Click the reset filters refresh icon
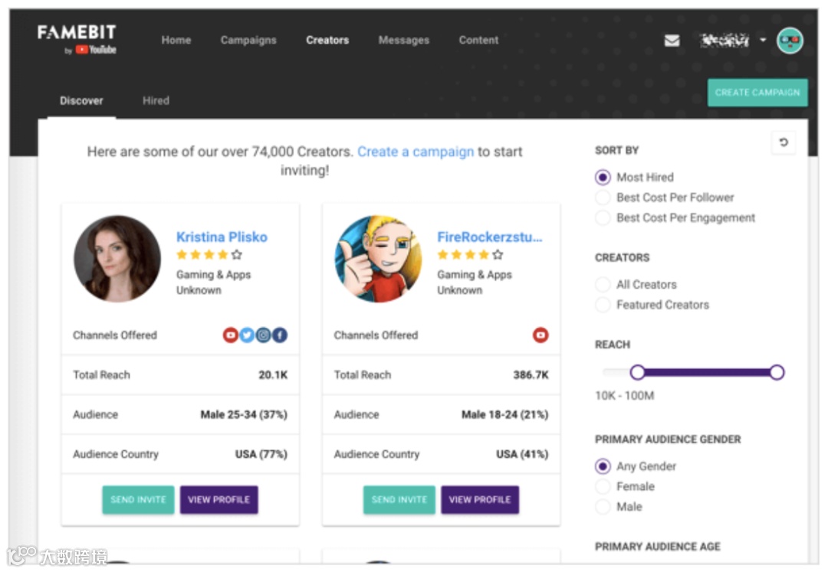 784,142
